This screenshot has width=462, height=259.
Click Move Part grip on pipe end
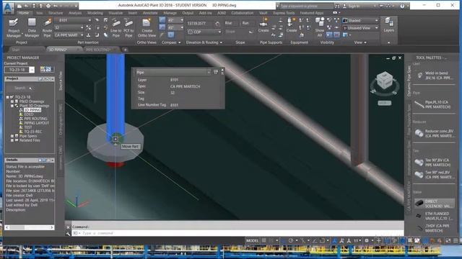tap(115, 139)
